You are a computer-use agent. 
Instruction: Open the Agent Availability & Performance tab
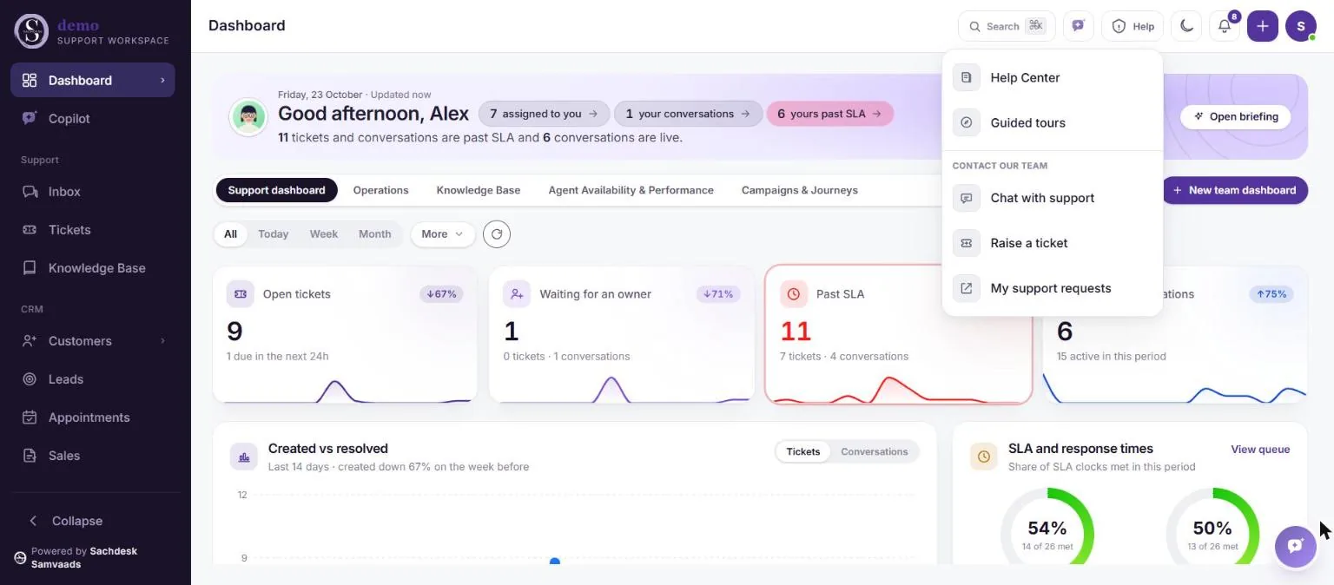click(x=631, y=190)
